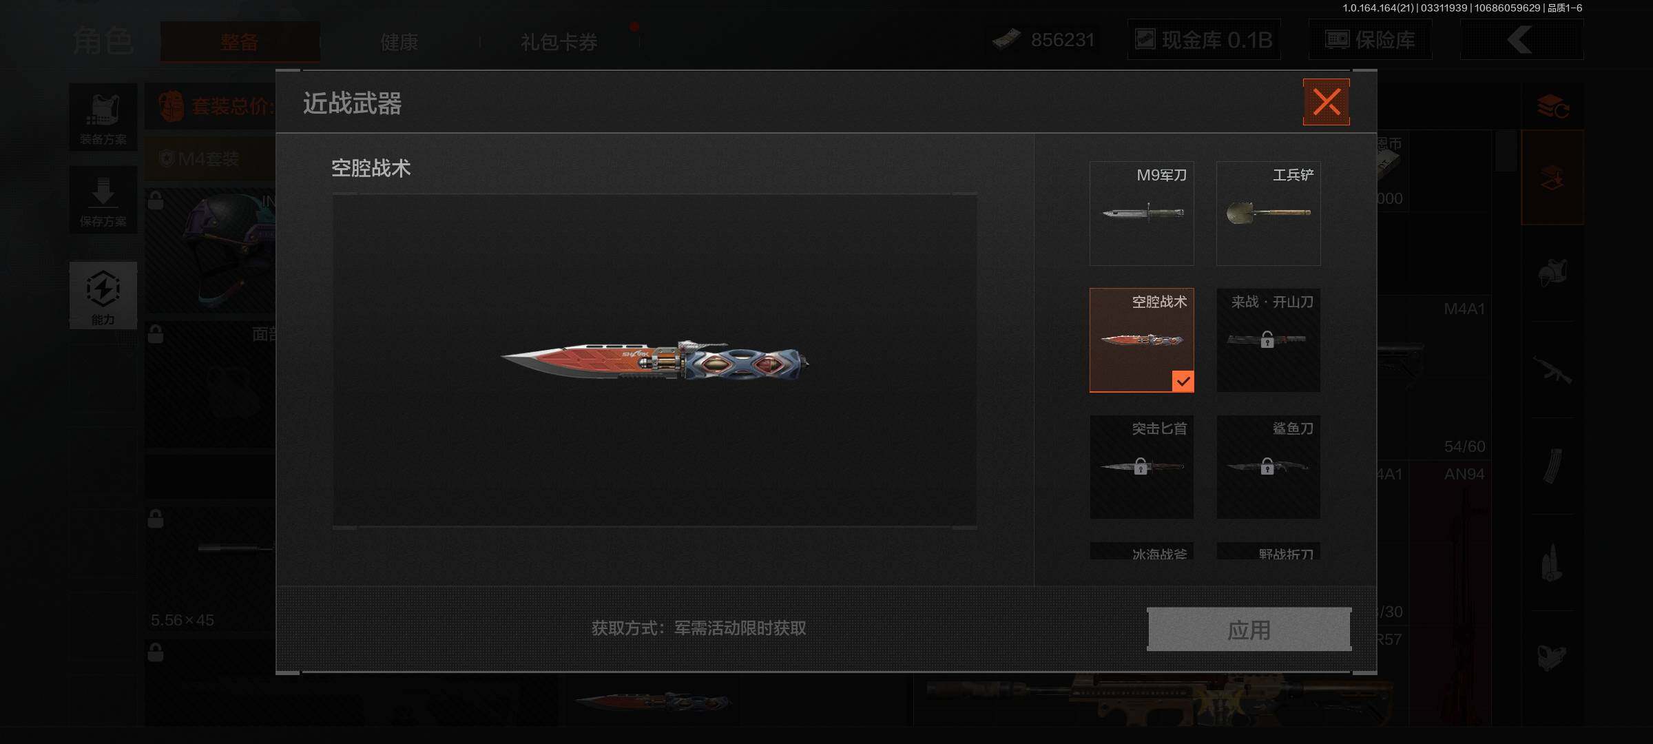Click the locked 鲨鱼刀 weapon
This screenshot has height=744, width=1653.
pos(1268,467)
